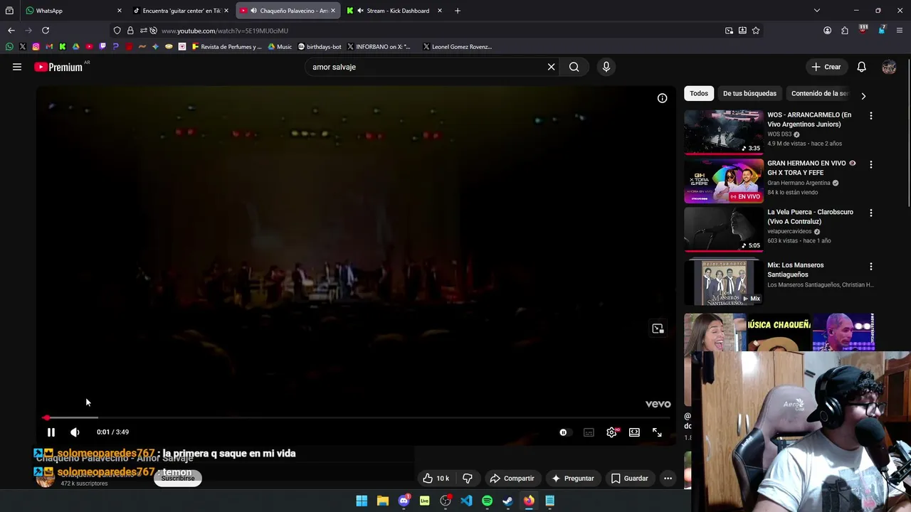Open La Vela Puerca - Clarobscuro title

coord(810,217)
